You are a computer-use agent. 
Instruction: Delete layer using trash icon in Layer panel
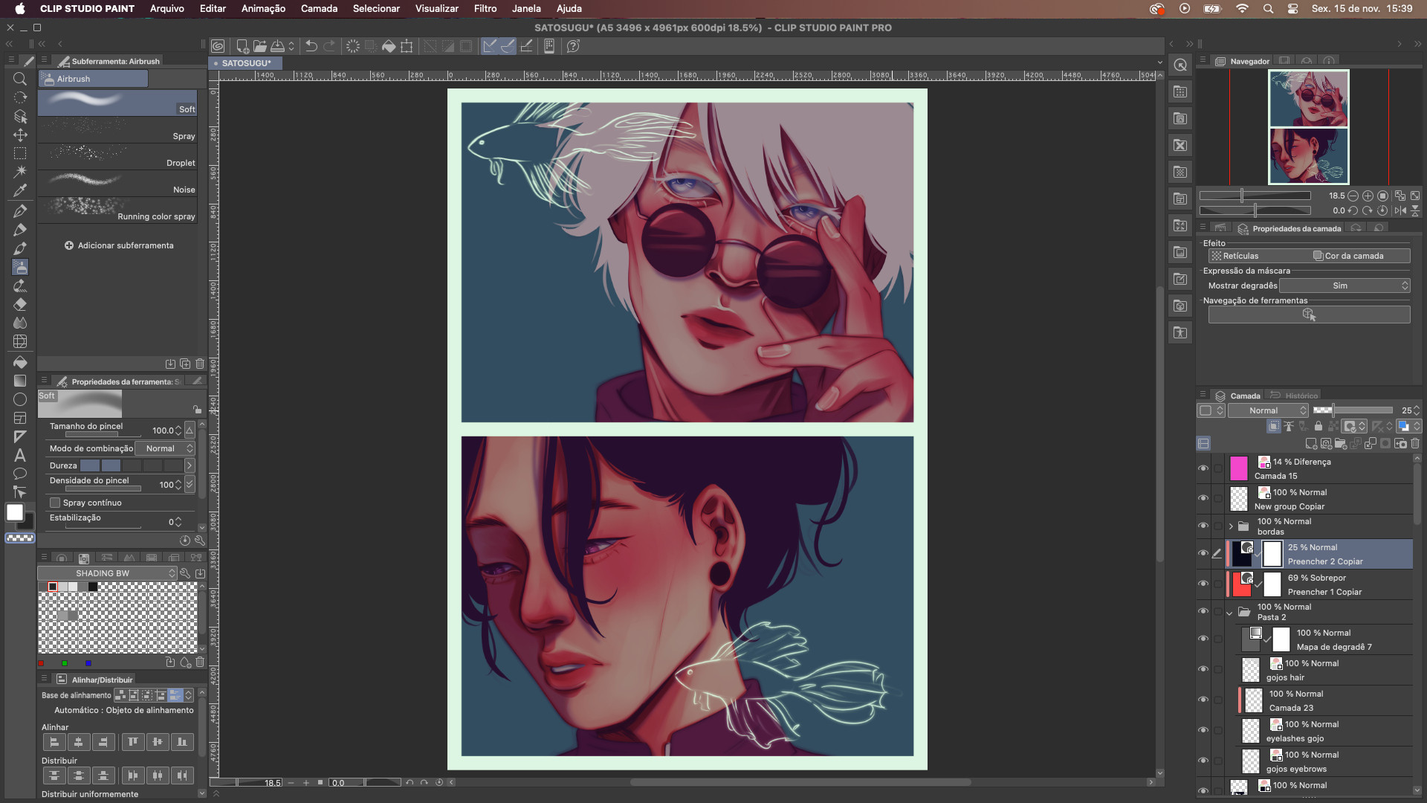click(x=1415, y=443)
